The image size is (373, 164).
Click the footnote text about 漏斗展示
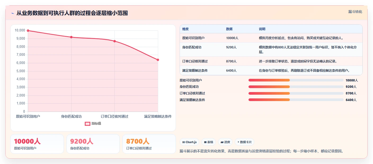pyautogui.click(x=261, y=151)
